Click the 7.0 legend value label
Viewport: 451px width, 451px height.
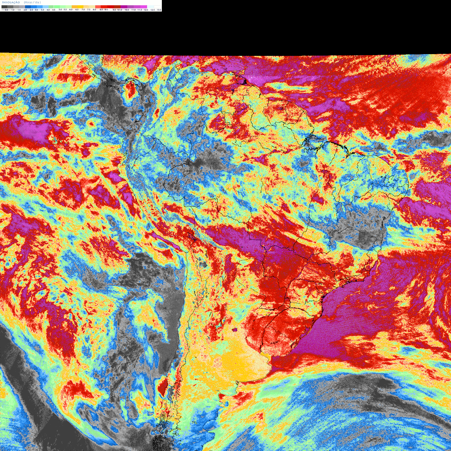(x=83, y=10)
